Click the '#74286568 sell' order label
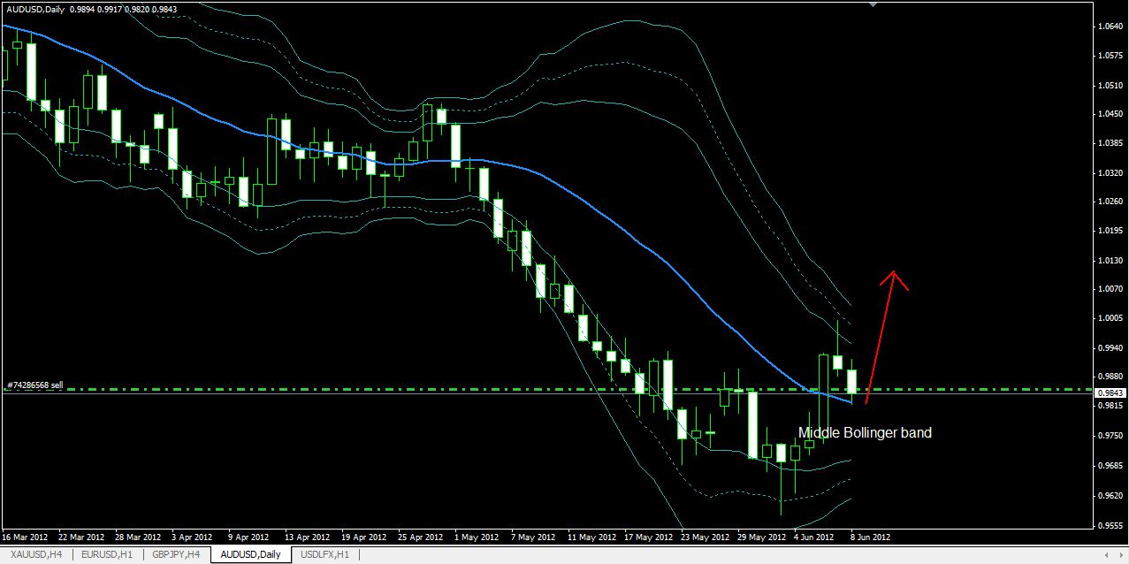Screen dimensions: 1129x564 tap(34, 385)
